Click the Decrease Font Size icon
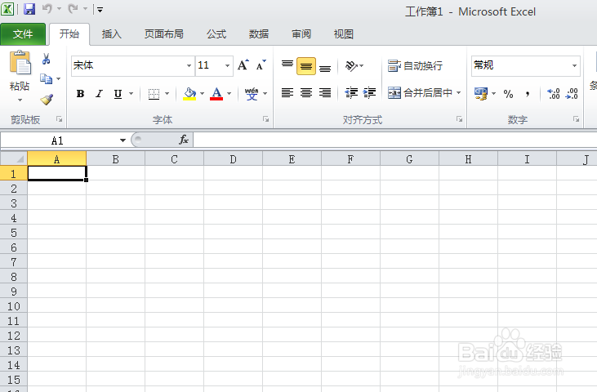The image size is (597, 392). [261, 65]
